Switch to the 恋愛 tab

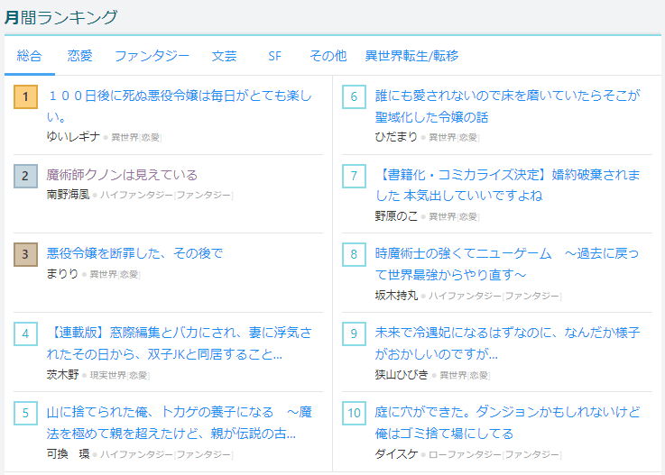point(79,56)
